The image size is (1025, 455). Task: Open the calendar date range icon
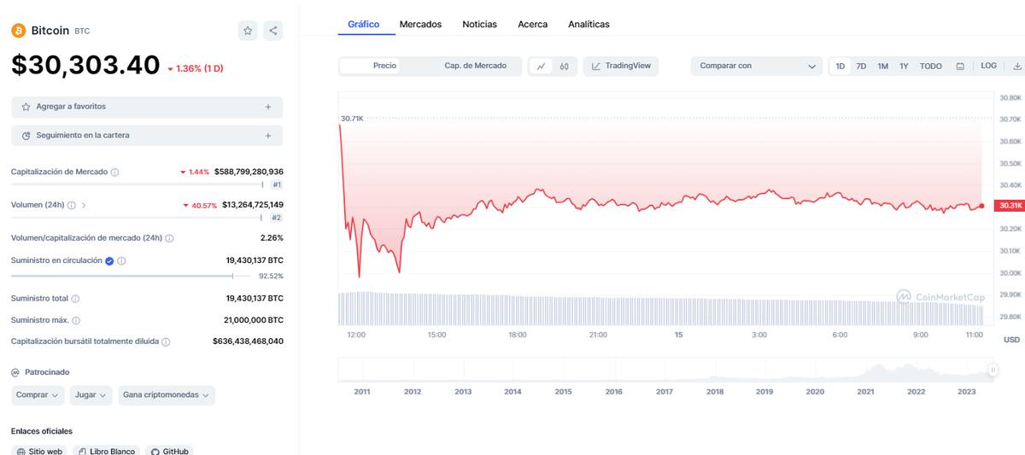[960, 66]
